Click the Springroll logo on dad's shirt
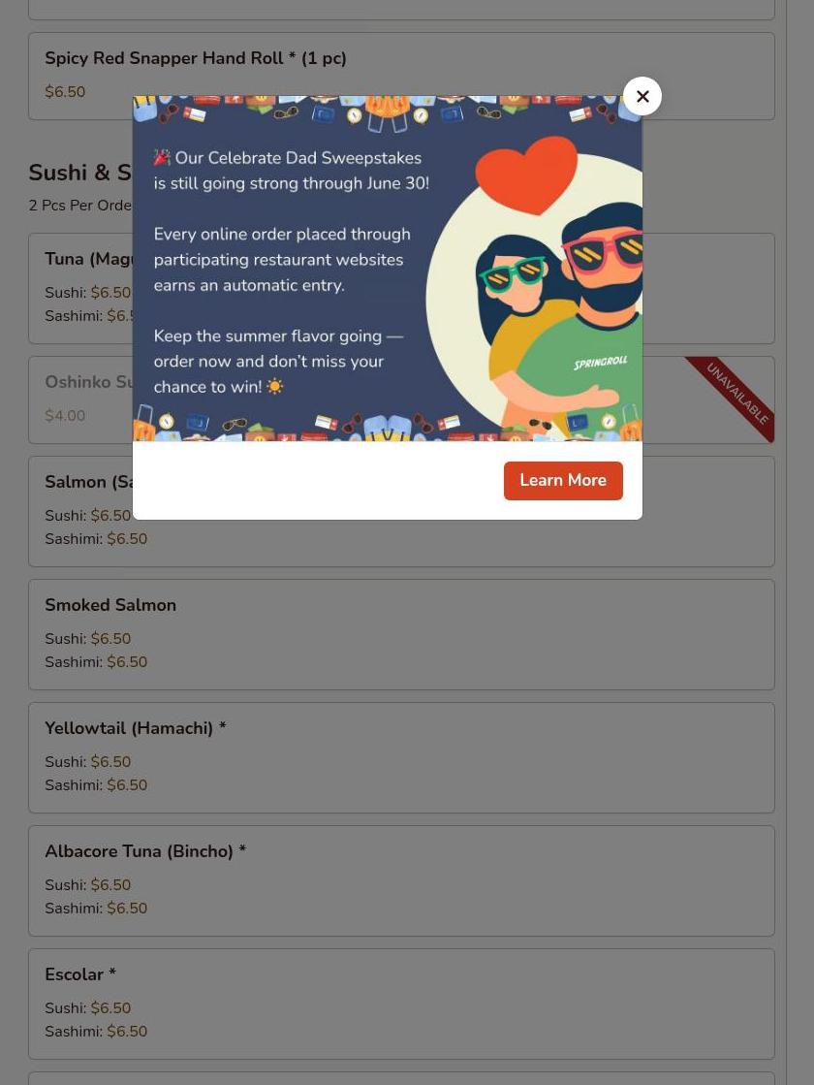The image size is (814, 1085). (600, 363)
